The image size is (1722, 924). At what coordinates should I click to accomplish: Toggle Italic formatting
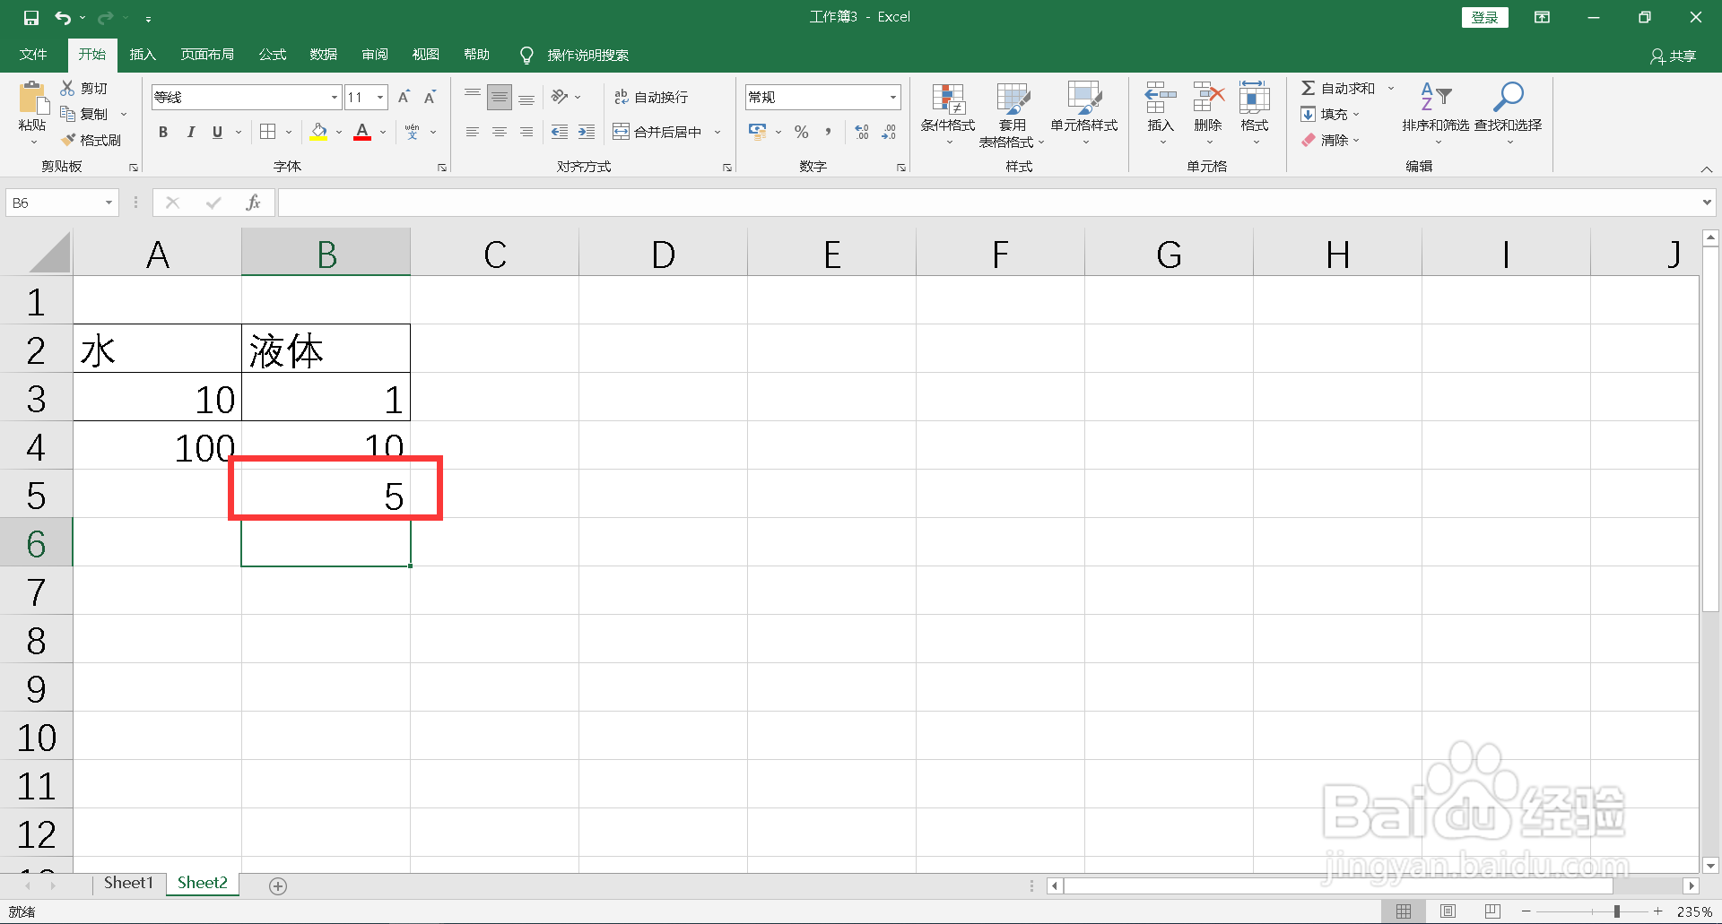[x=190, y=132]
